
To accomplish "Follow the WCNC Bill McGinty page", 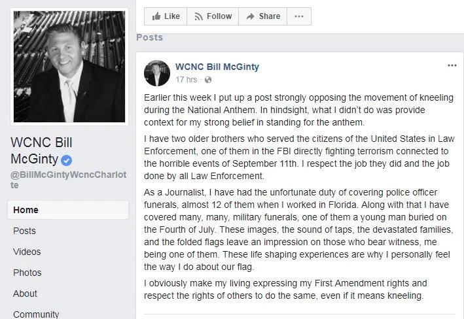I will pyautogui.click(x=213, y=16).
